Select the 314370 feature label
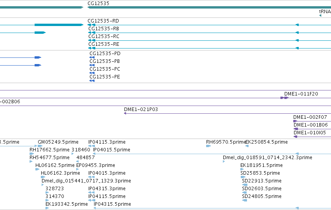The width and height of the screenshot is (331, 210). [x=55, y=196]
